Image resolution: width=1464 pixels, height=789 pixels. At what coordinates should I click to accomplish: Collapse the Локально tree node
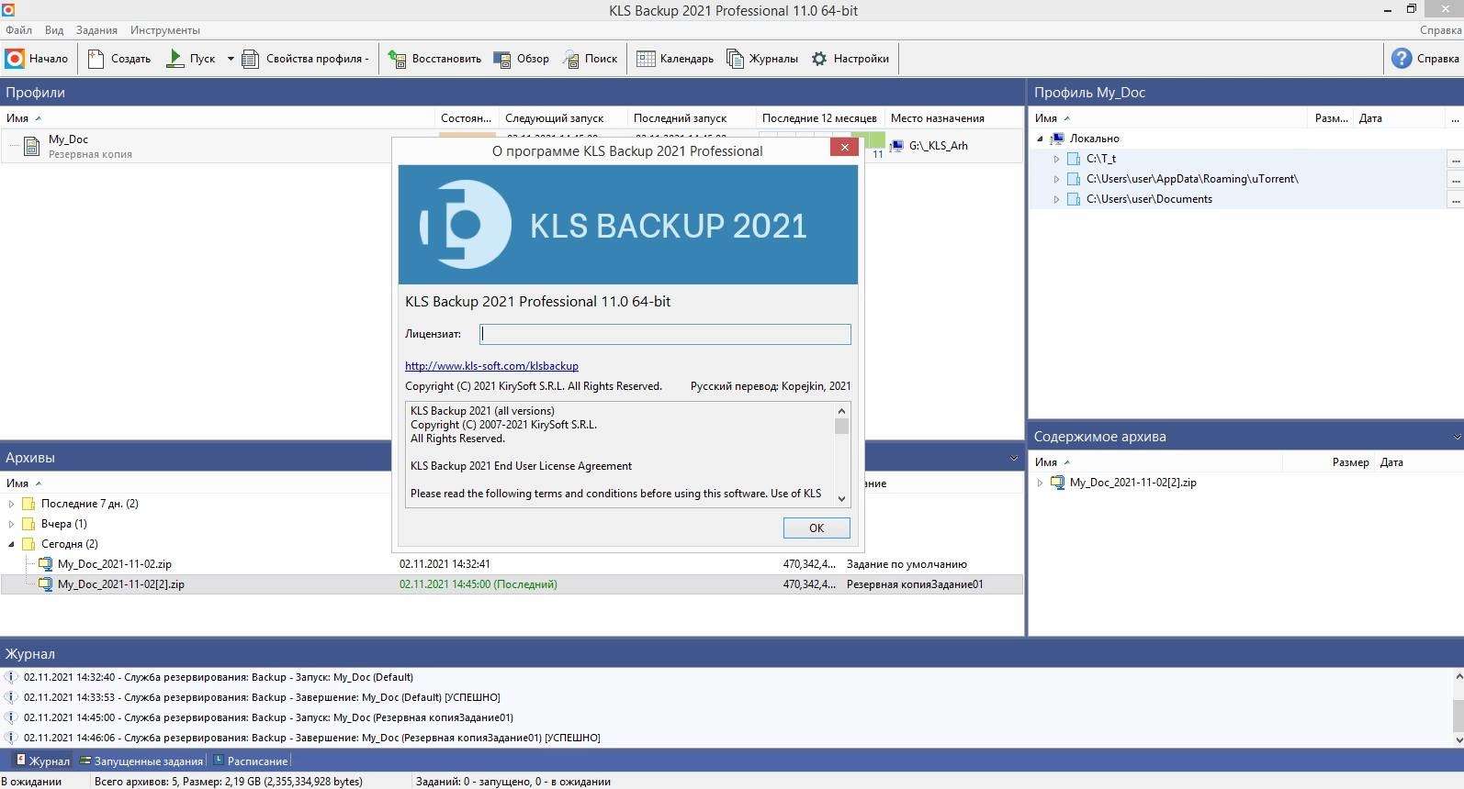pyautogui.click(x=1041, y=139)
